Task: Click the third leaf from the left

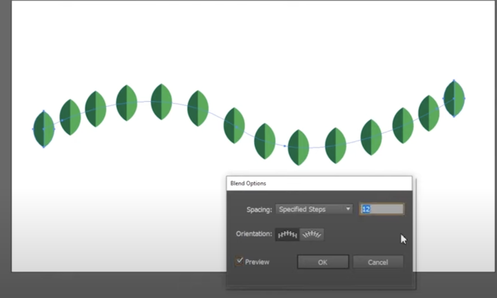Action: click(x=95, y=109)
